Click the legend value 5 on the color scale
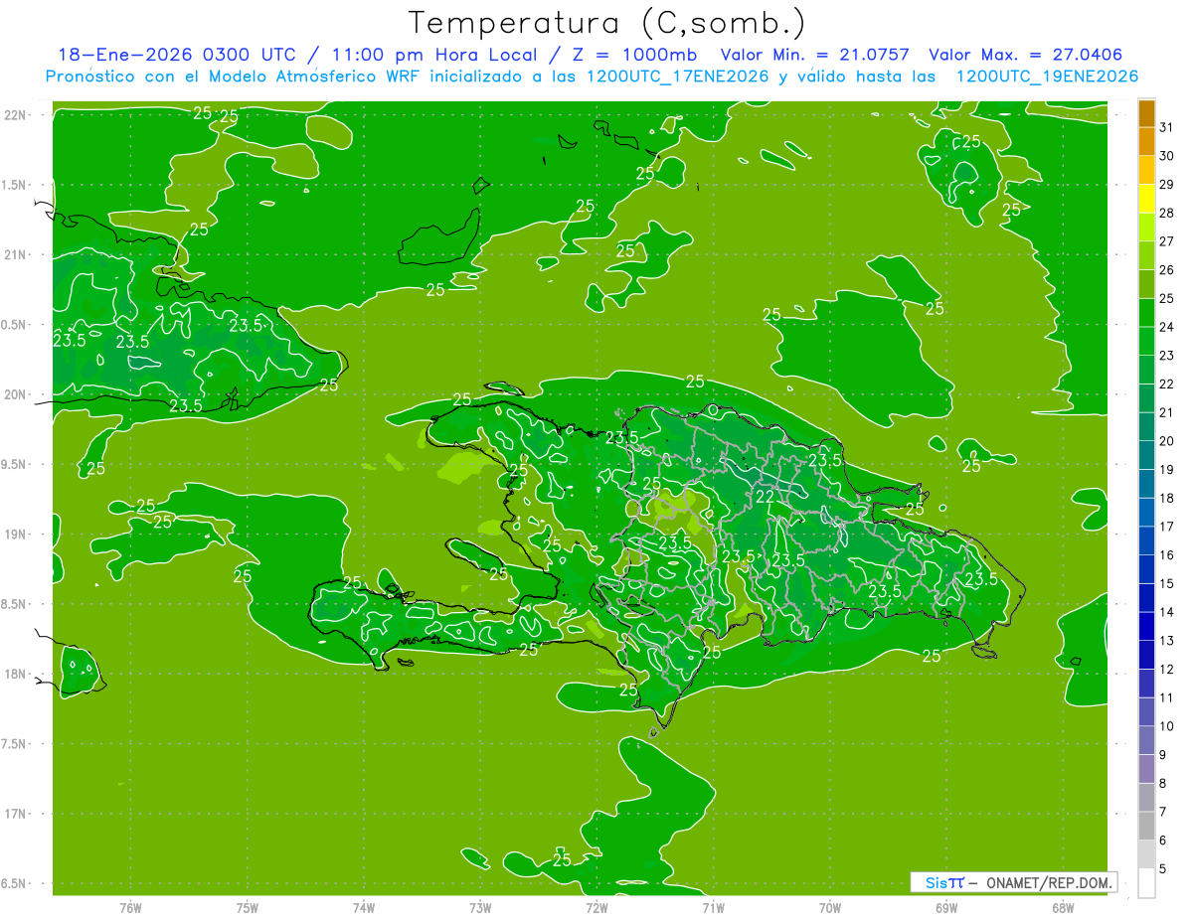The image size is (1193, 921). (x=1163, y=869)
